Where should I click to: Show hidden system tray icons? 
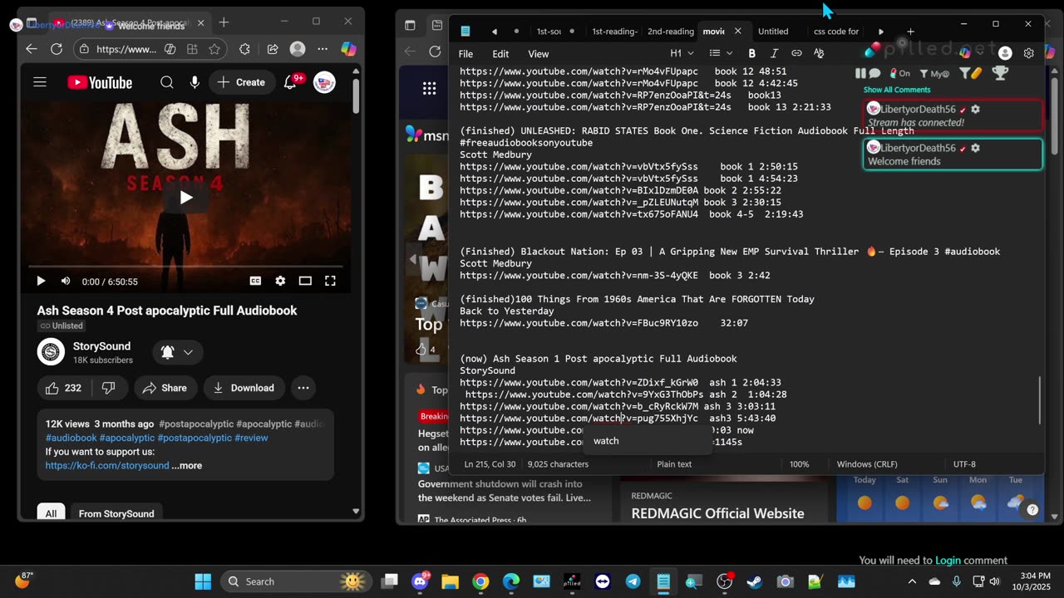tap(912, 581)
